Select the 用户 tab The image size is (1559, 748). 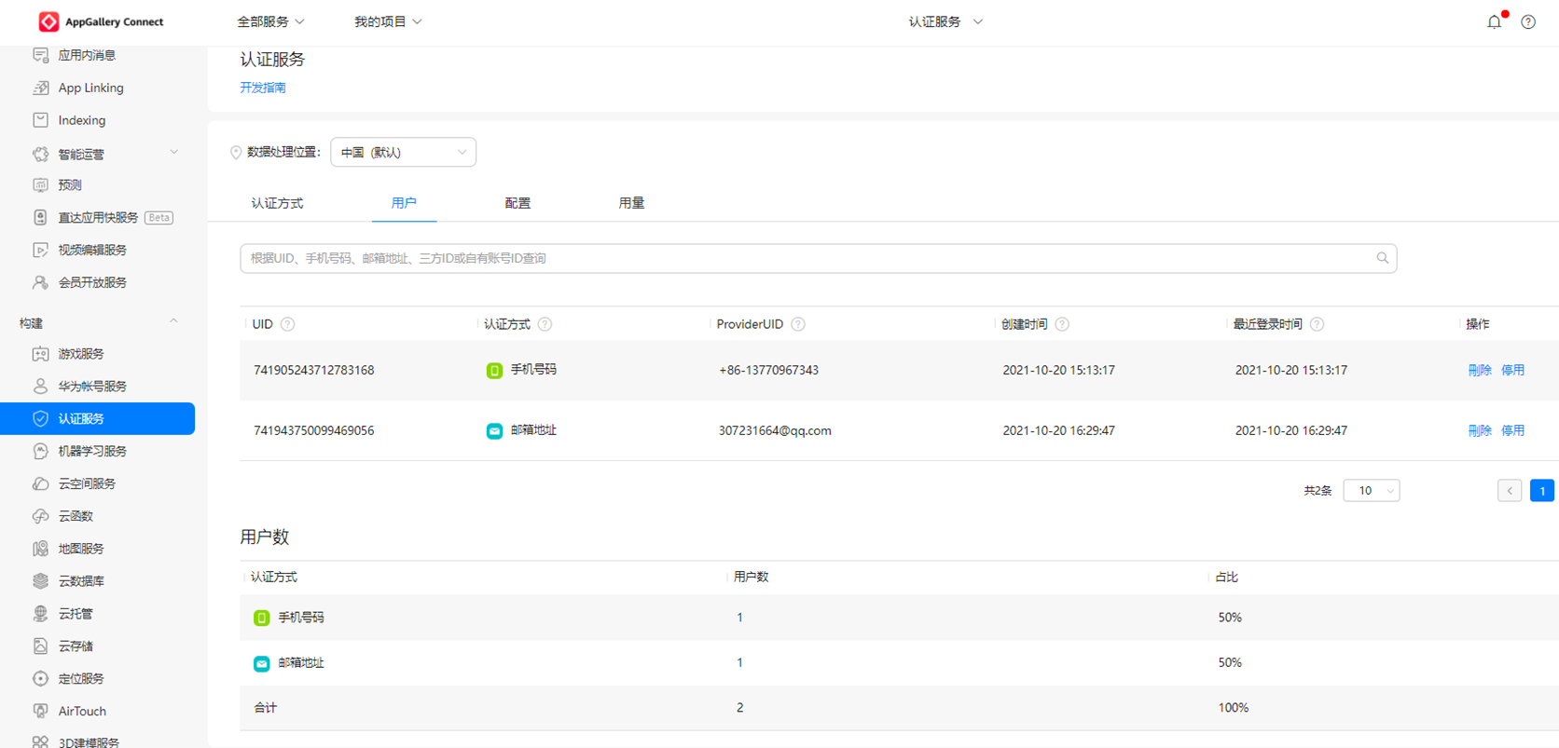click(404, 202)
